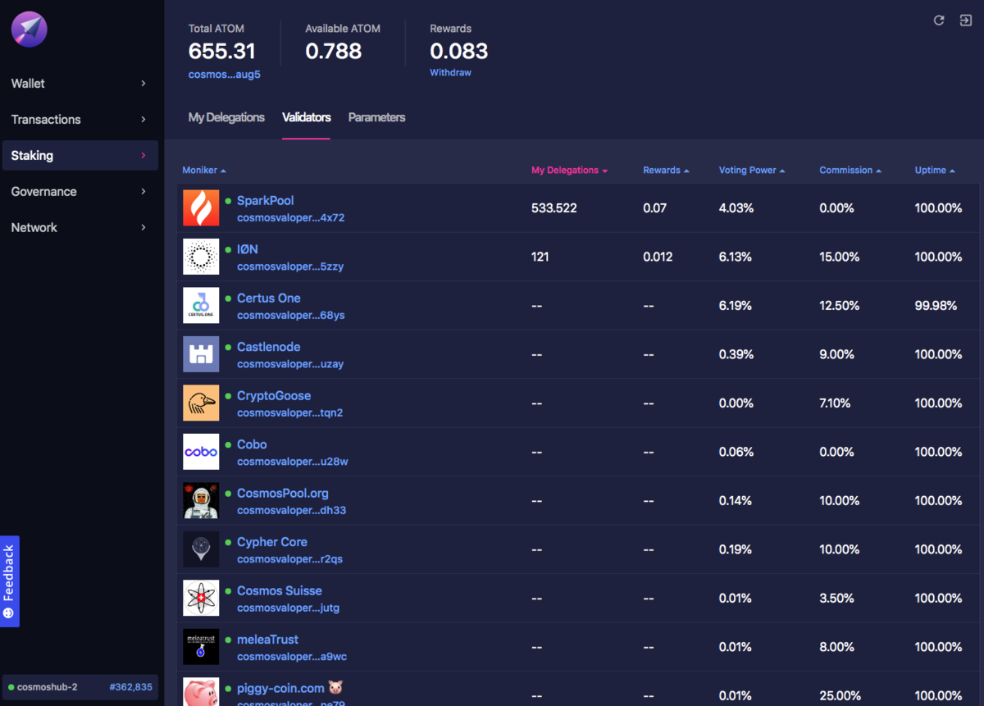984x706 pixels.
Task: Open the IØN validator name
Action: [x=248, y=249]
